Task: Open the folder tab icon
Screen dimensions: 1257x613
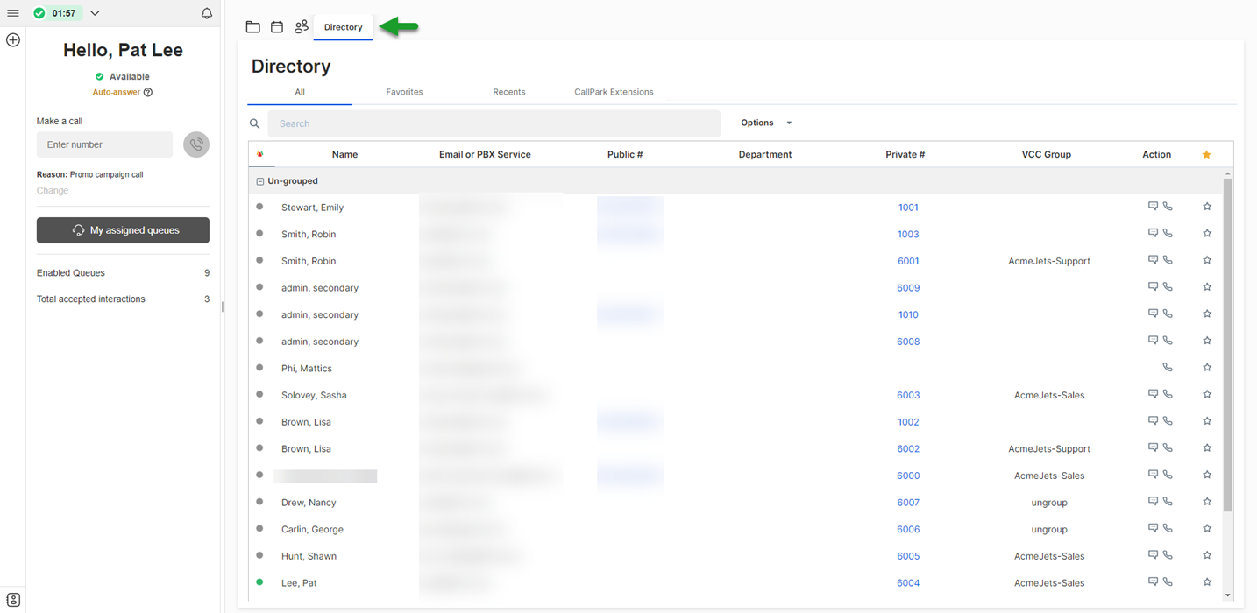Action: (x=252, y=27)
